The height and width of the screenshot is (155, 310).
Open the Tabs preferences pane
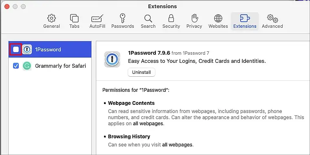click(x=74, y=21)
